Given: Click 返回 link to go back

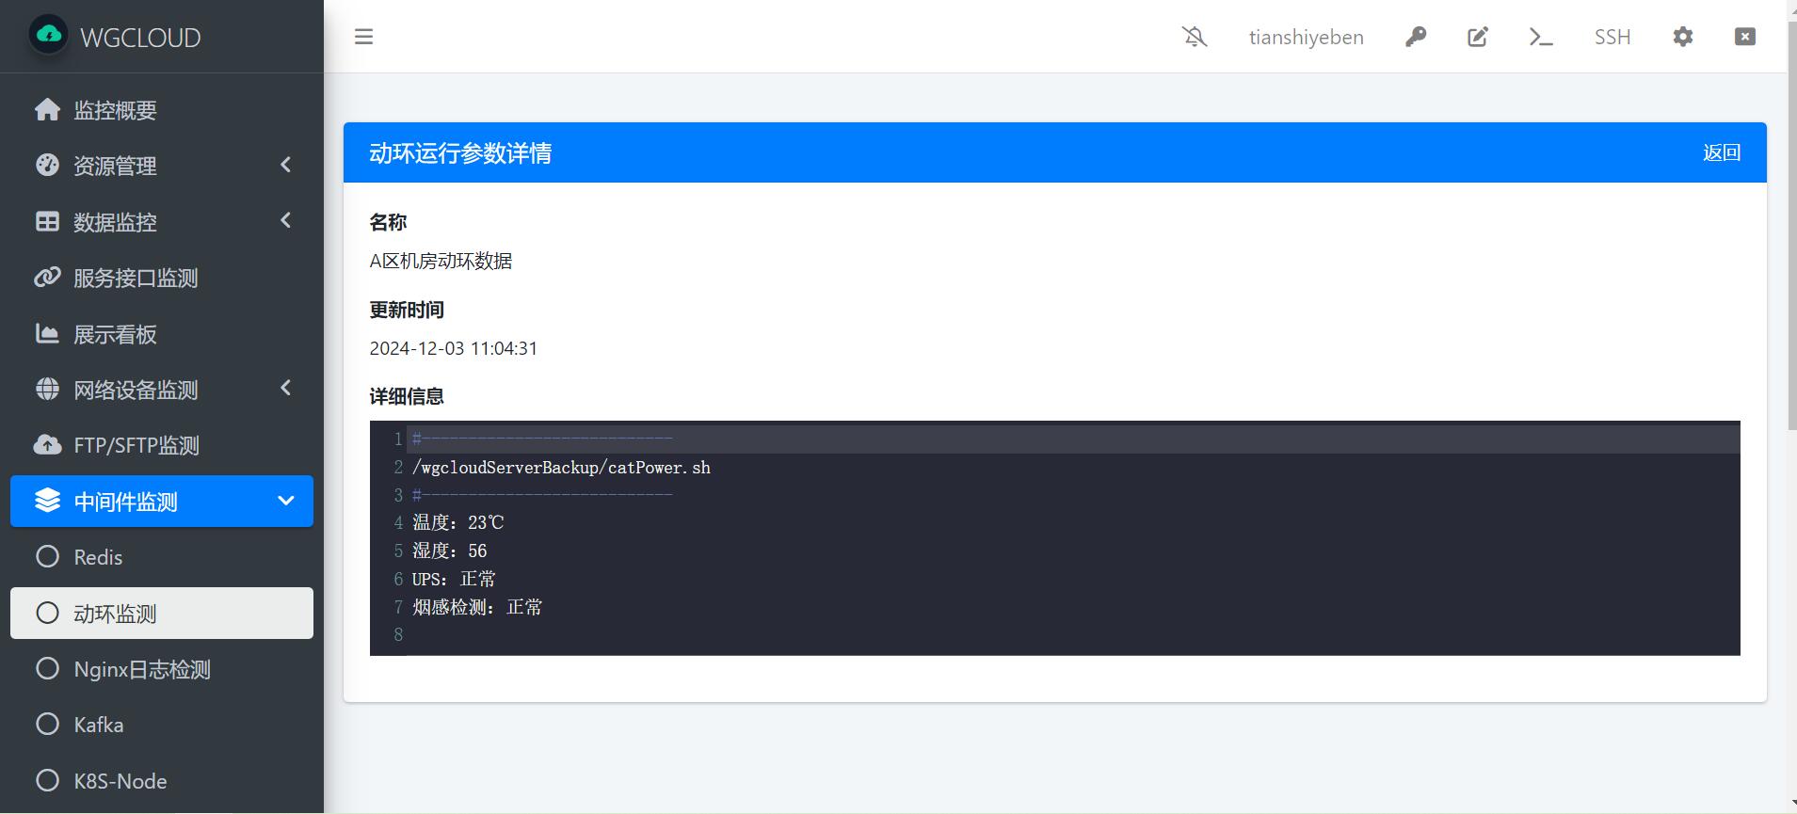Looking at the screenshot, I should click(x=1721, y=152).
